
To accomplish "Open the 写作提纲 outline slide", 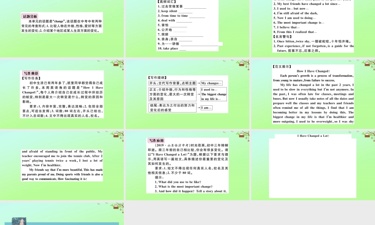I will [x=187, y=94].
